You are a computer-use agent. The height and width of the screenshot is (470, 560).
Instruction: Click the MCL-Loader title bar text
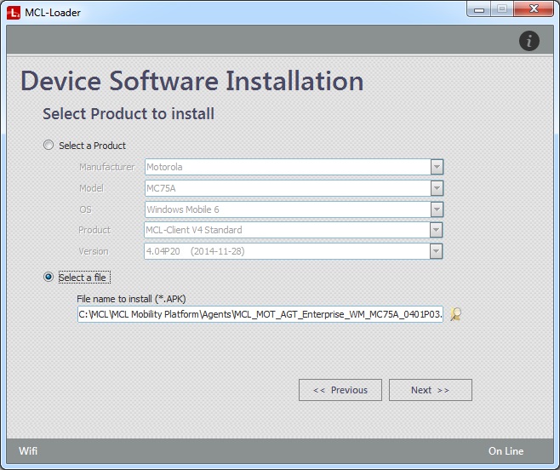tap(54, 13)
